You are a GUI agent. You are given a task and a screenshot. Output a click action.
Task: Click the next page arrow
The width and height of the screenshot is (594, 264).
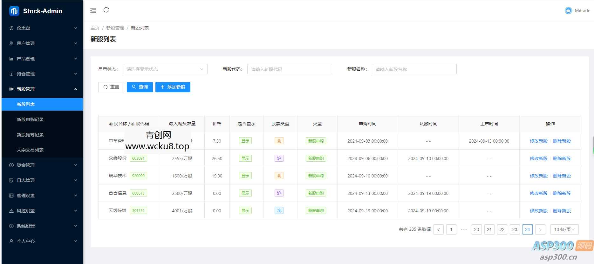[x=540, y=229]
